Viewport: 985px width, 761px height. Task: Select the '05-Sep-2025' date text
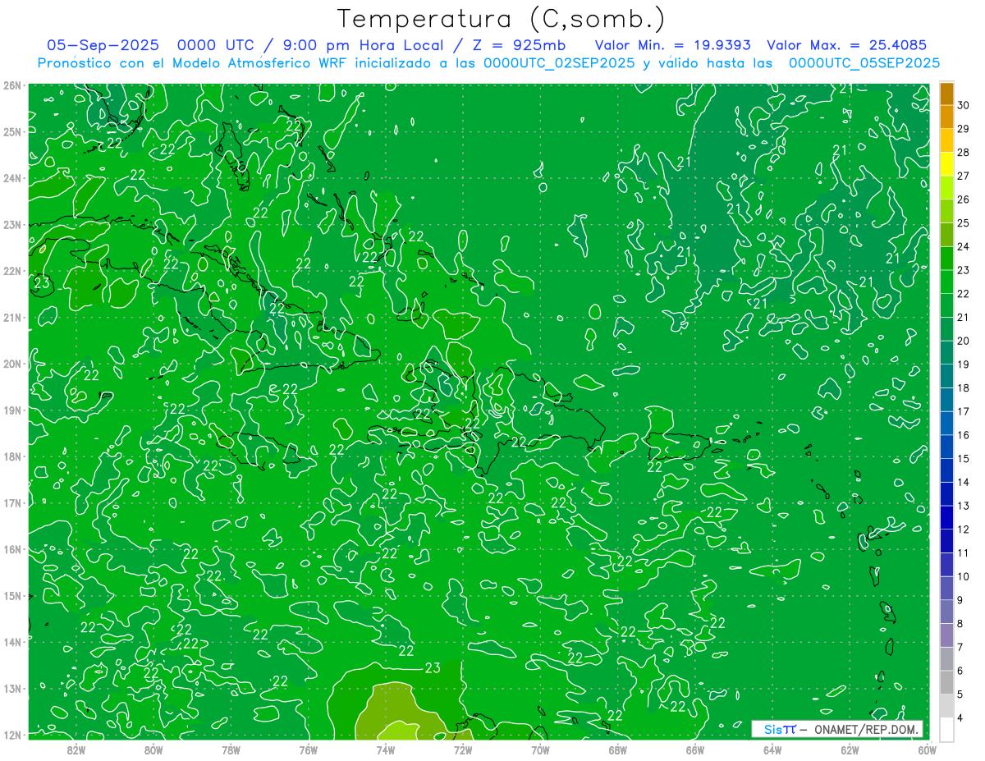tap(103, 45)
